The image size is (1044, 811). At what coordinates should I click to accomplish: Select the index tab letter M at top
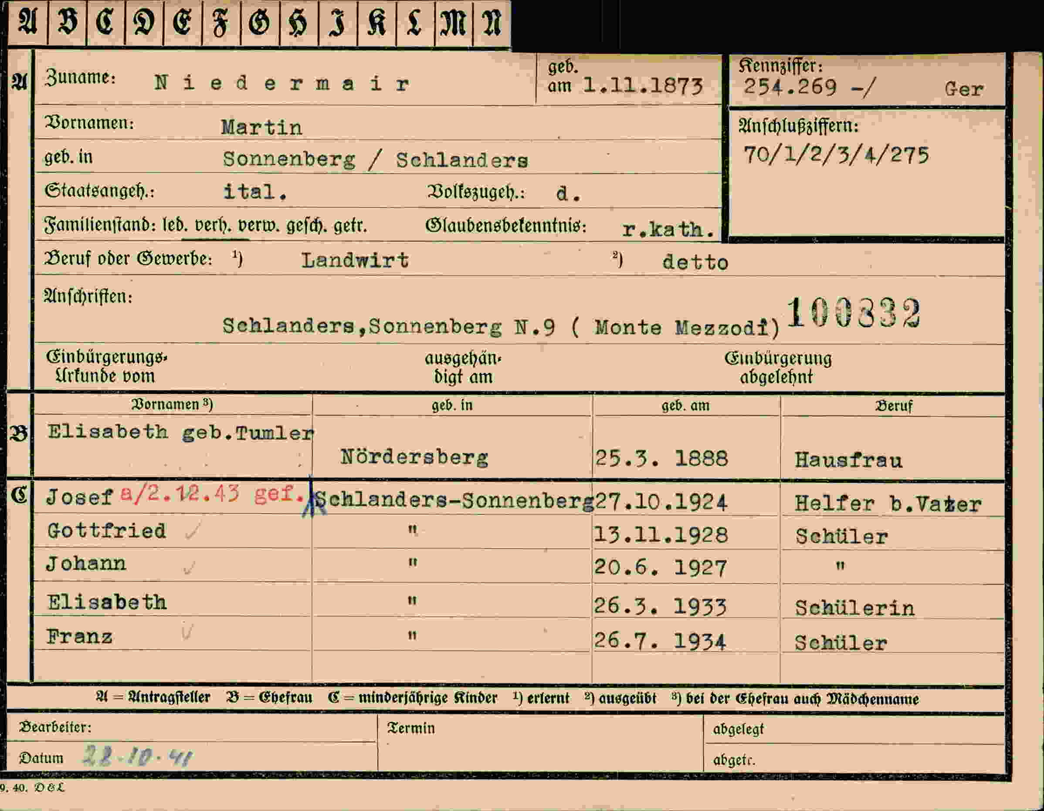coord(453,23)
